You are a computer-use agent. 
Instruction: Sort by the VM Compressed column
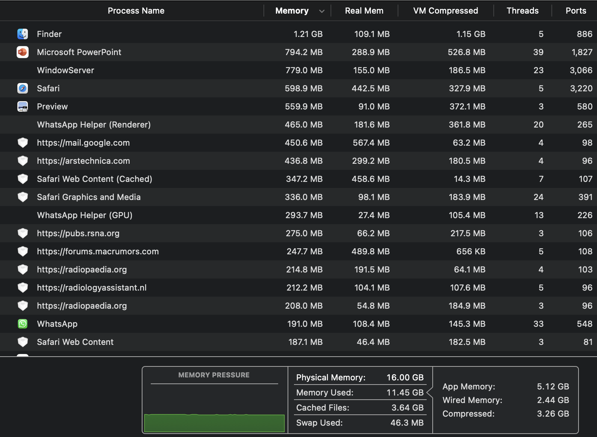tap(445, 11)
